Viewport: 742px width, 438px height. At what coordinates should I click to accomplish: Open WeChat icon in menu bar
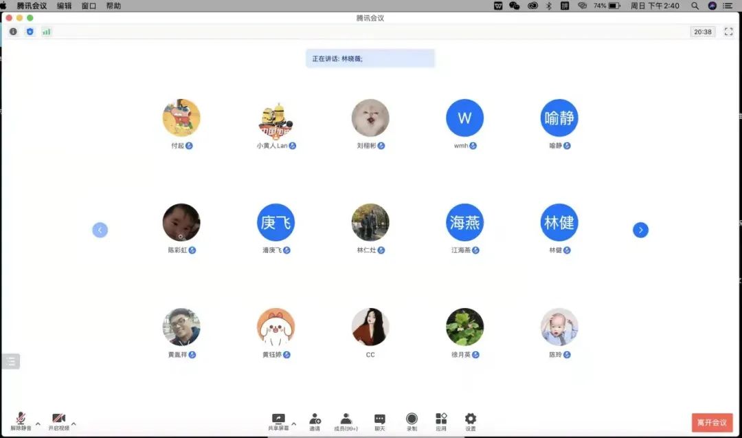(515, 6)
